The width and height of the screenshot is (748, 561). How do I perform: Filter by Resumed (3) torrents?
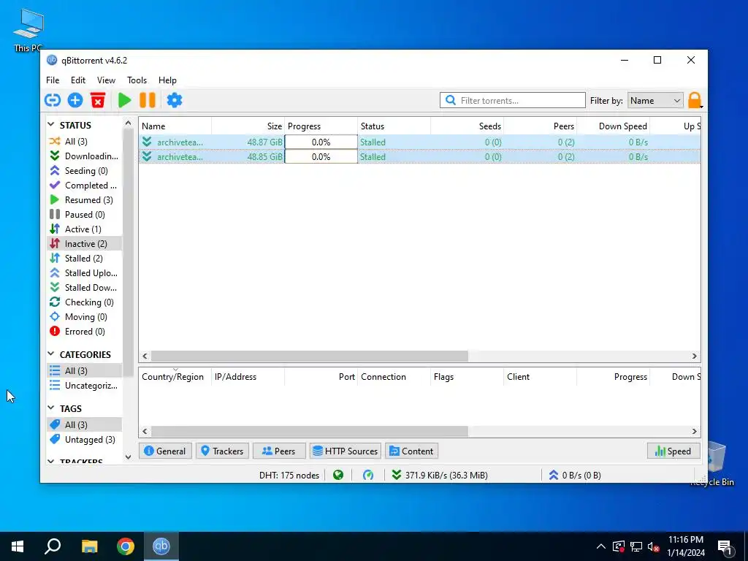pos(84,200)
